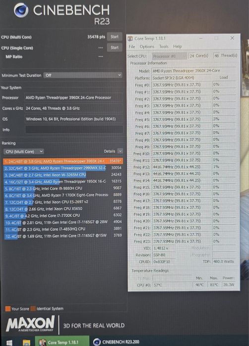Select ranking row 10 i7-1165G7 @ 28W
This screenshot has width=249, height=346.
click(63, 222)
